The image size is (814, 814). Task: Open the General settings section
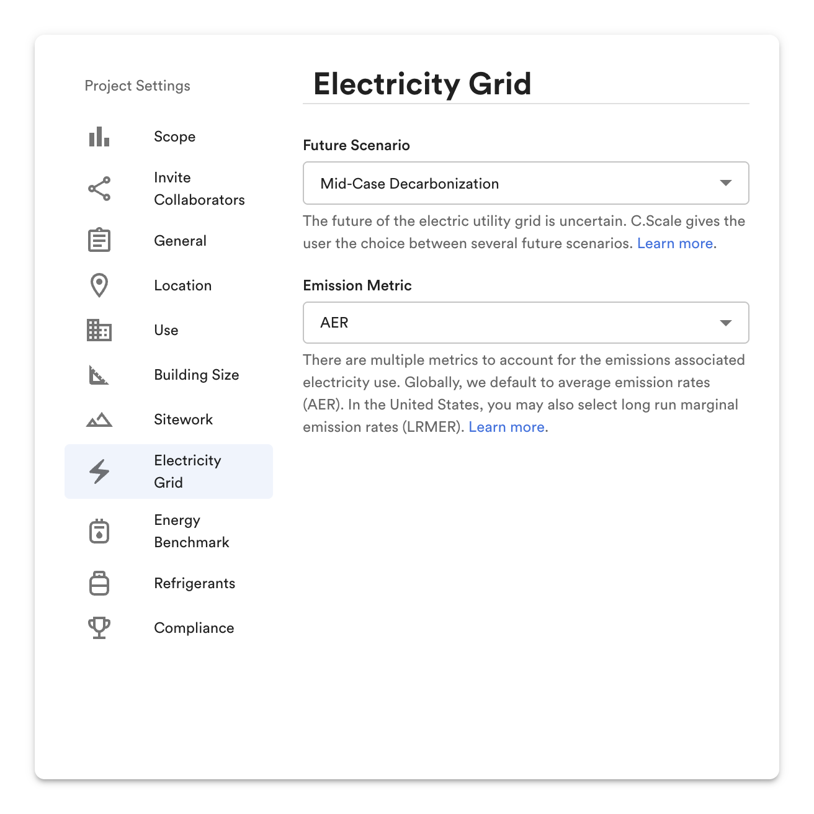169,241
